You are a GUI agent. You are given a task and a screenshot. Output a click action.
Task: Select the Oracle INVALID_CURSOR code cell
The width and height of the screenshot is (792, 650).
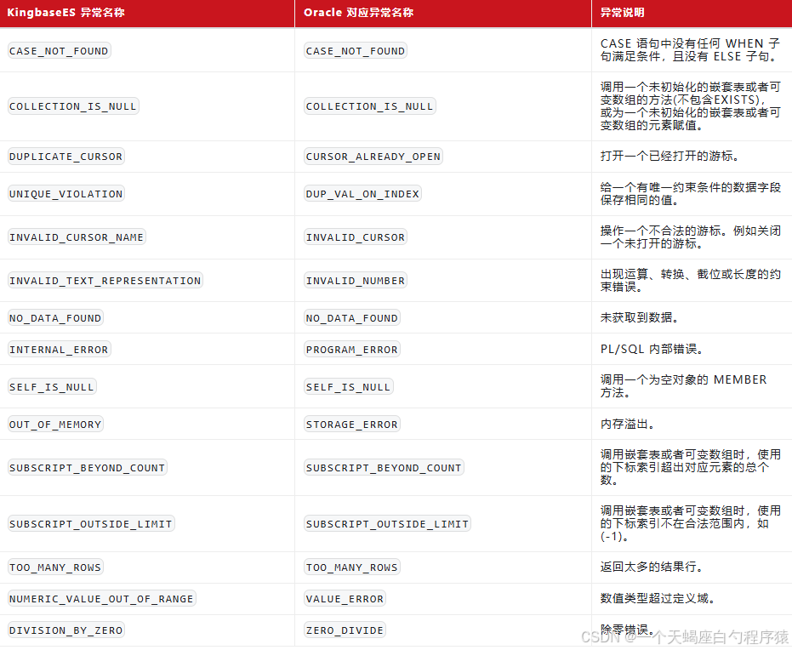click(x=356, y=237)
